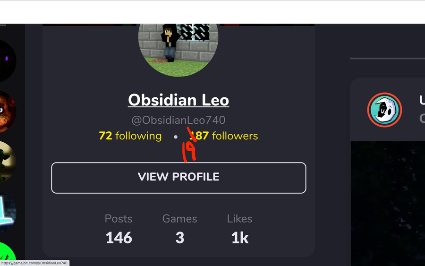Open the Freddy Fazbear community icon
The width and height of the screenshot is (425, 266).
[7, 112]
